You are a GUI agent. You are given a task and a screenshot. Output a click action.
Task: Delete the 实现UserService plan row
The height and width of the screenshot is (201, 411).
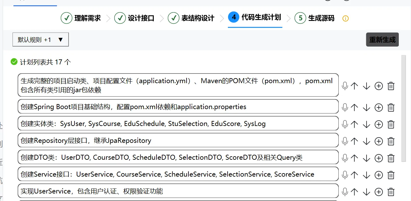coord(391,192)
